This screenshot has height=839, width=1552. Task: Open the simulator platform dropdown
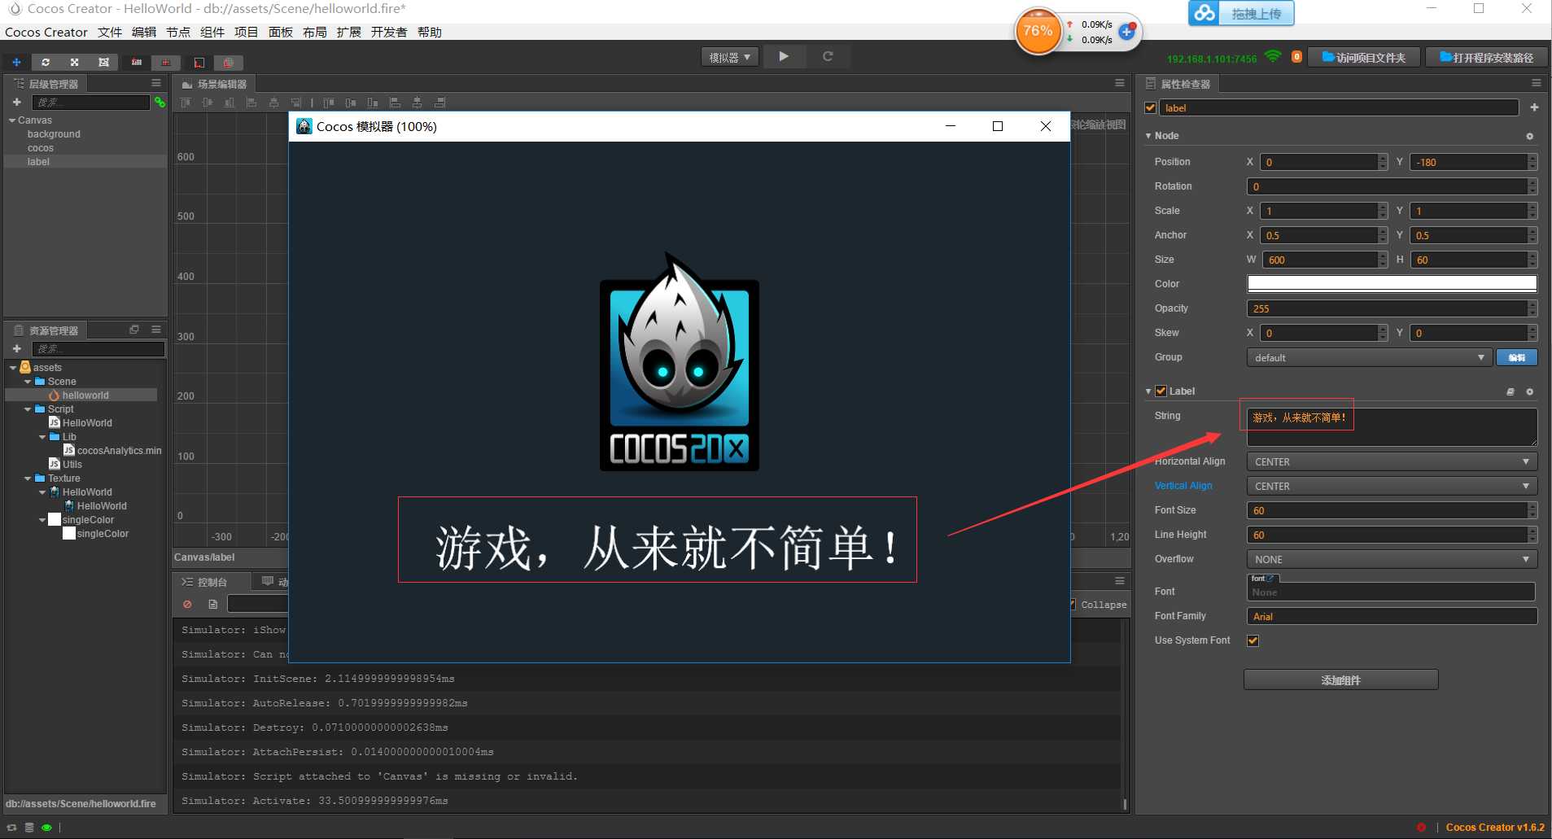pyautogui.click(x=730, y=57)
